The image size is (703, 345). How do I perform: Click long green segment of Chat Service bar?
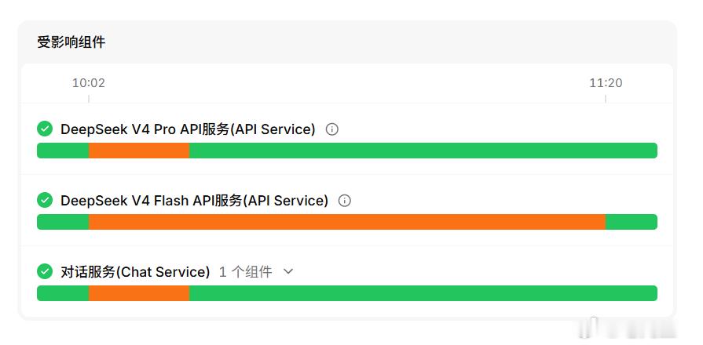423,293
